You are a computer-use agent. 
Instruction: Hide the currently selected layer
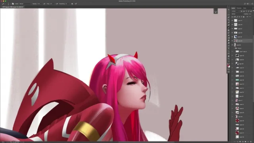pos(232,41)
